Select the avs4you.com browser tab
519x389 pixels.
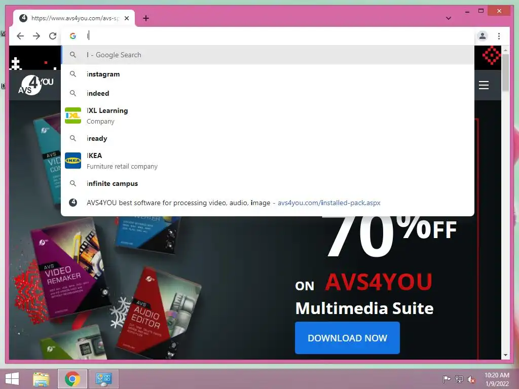74,18
